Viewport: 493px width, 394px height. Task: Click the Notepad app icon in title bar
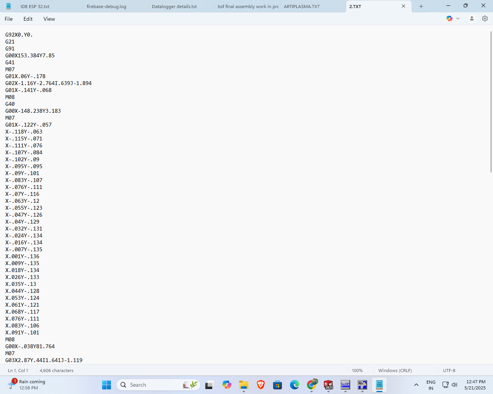(x=8, y=6)
